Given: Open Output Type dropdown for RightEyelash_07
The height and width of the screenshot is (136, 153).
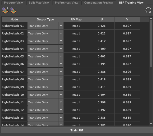Looking at the screenshot, I should [x=45, y=72].
